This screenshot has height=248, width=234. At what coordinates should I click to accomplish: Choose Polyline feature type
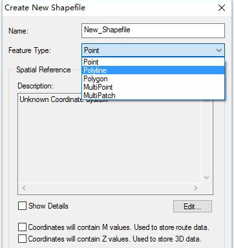(x=153, y=70)
